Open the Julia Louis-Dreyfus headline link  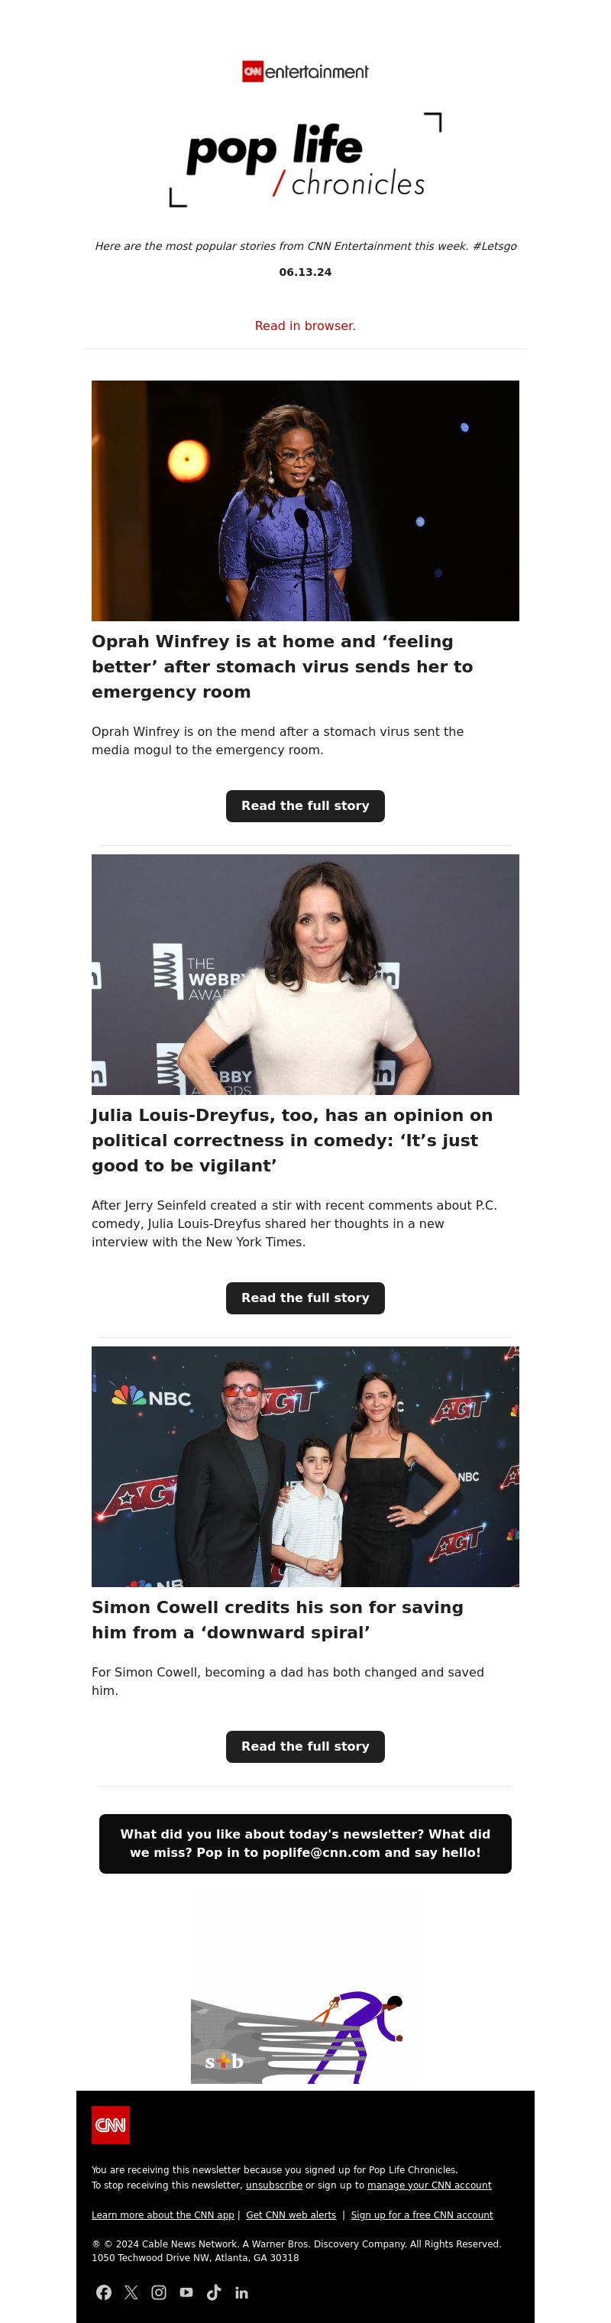pyautogui.click(x=292, y=1140)
